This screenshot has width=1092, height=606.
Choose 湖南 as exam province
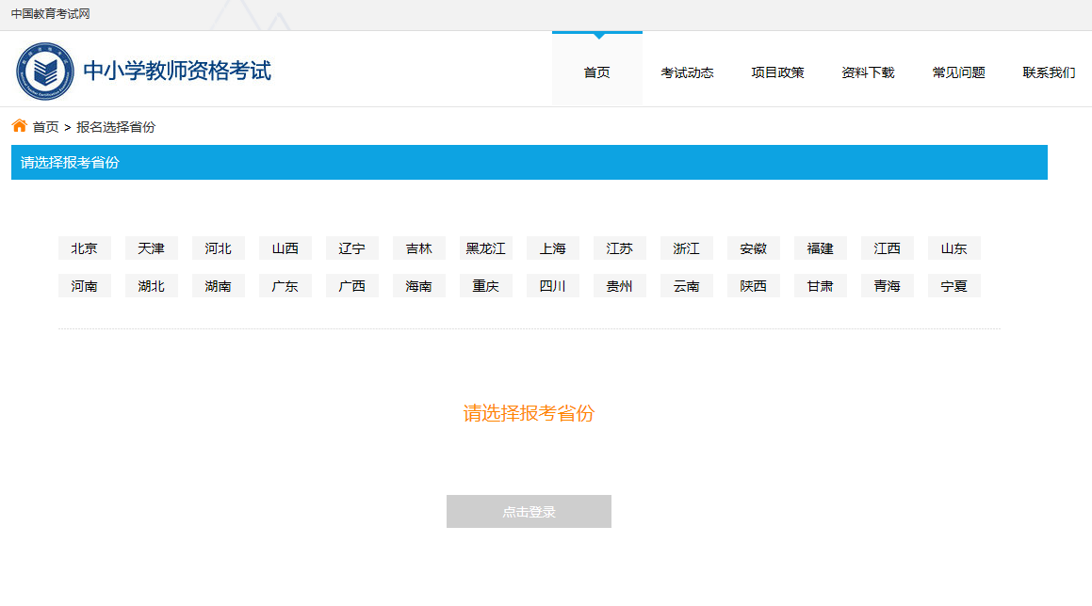[x=218, y=286]
